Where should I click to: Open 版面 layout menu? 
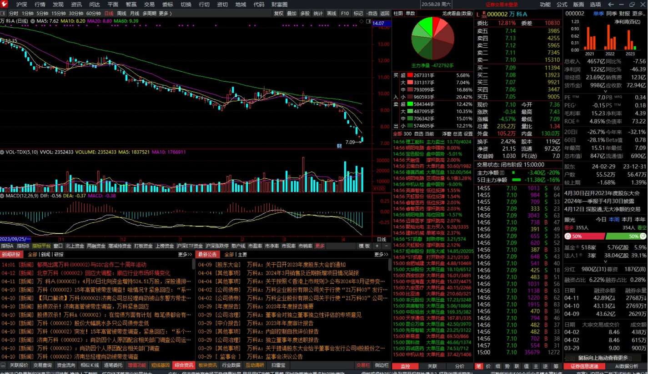tap(578, 4)
